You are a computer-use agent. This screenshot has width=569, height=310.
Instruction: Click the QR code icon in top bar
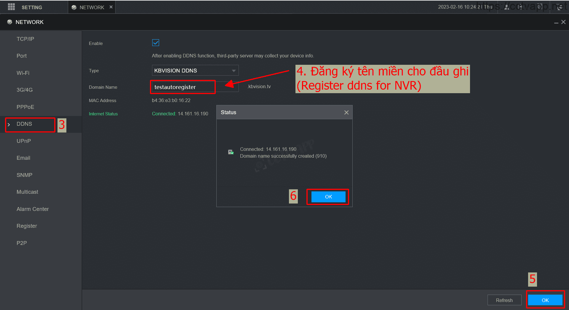click(x=540, y=7)
